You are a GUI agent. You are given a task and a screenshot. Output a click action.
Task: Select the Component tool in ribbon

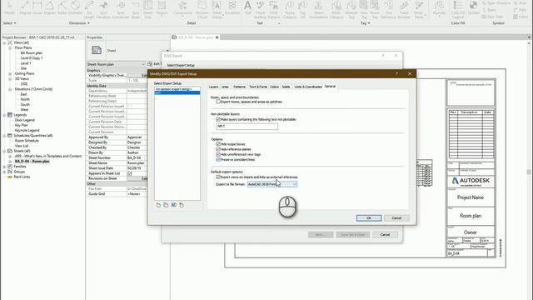click(x=182, y=8)
